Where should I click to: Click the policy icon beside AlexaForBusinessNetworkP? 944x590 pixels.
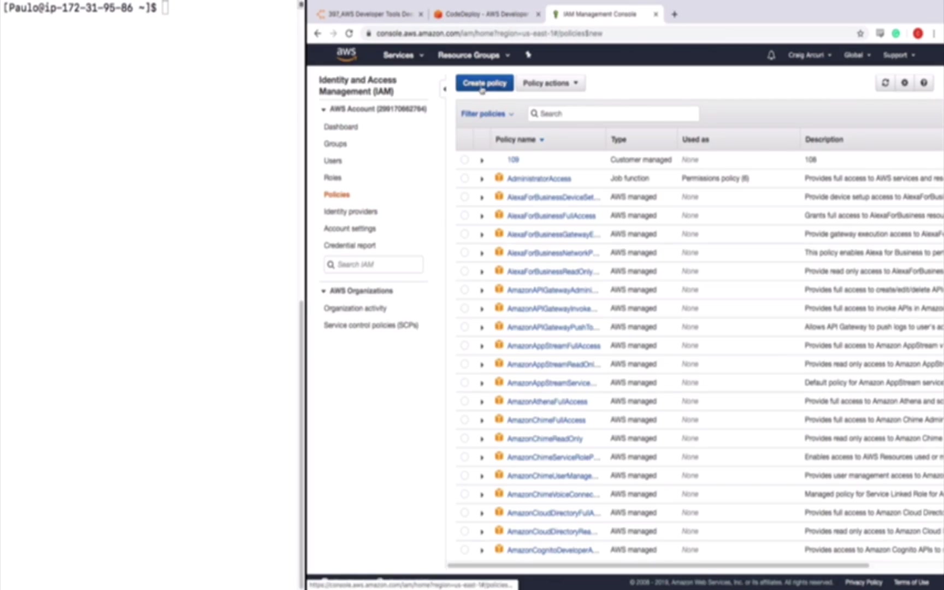(499, 252)
